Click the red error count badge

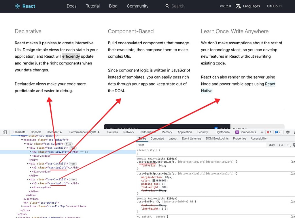point(269,132)
